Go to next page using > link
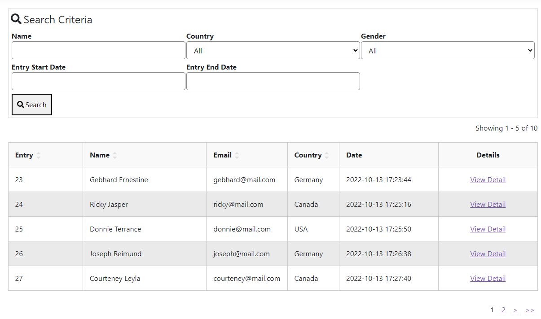This screenshot has height=319, width=541. [x=515, y=310]
